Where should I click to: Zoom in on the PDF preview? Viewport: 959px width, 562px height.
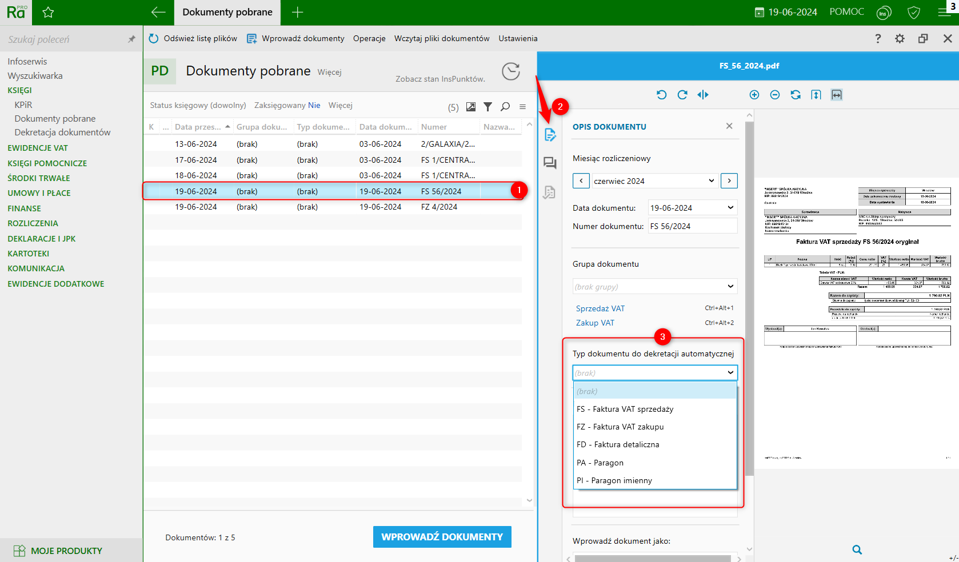[754, 95]
